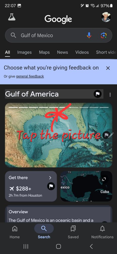Tap the flag icon on Get there card
This screenshot has height=254, width=117.
pyautogui.click(x=51, y=186)
